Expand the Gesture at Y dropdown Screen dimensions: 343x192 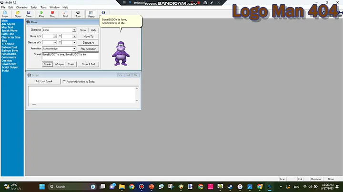74,42
